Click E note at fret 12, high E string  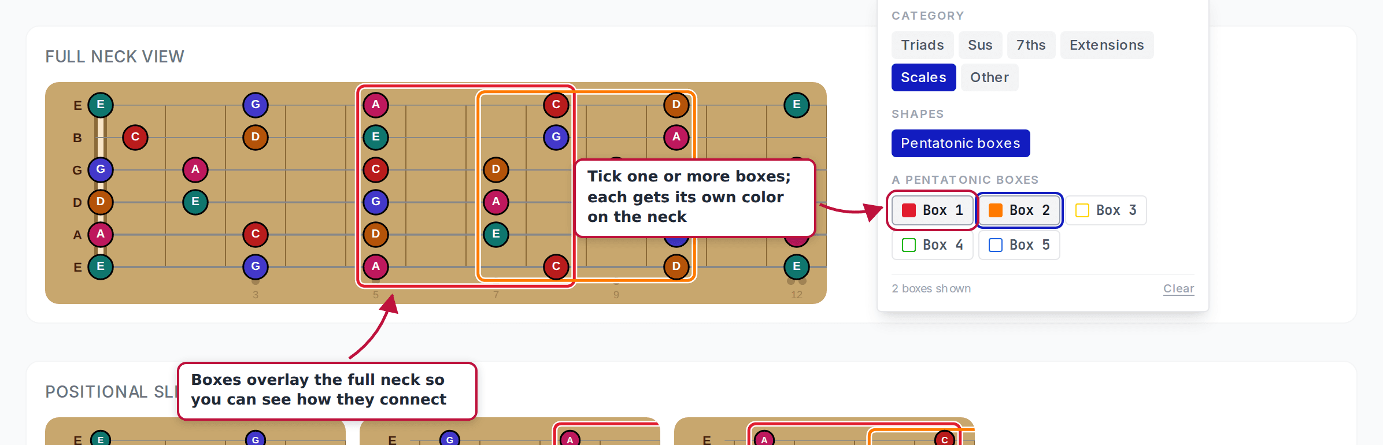click(797, 105)
